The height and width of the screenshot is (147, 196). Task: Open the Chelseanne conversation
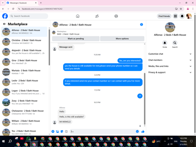point(24,112)
